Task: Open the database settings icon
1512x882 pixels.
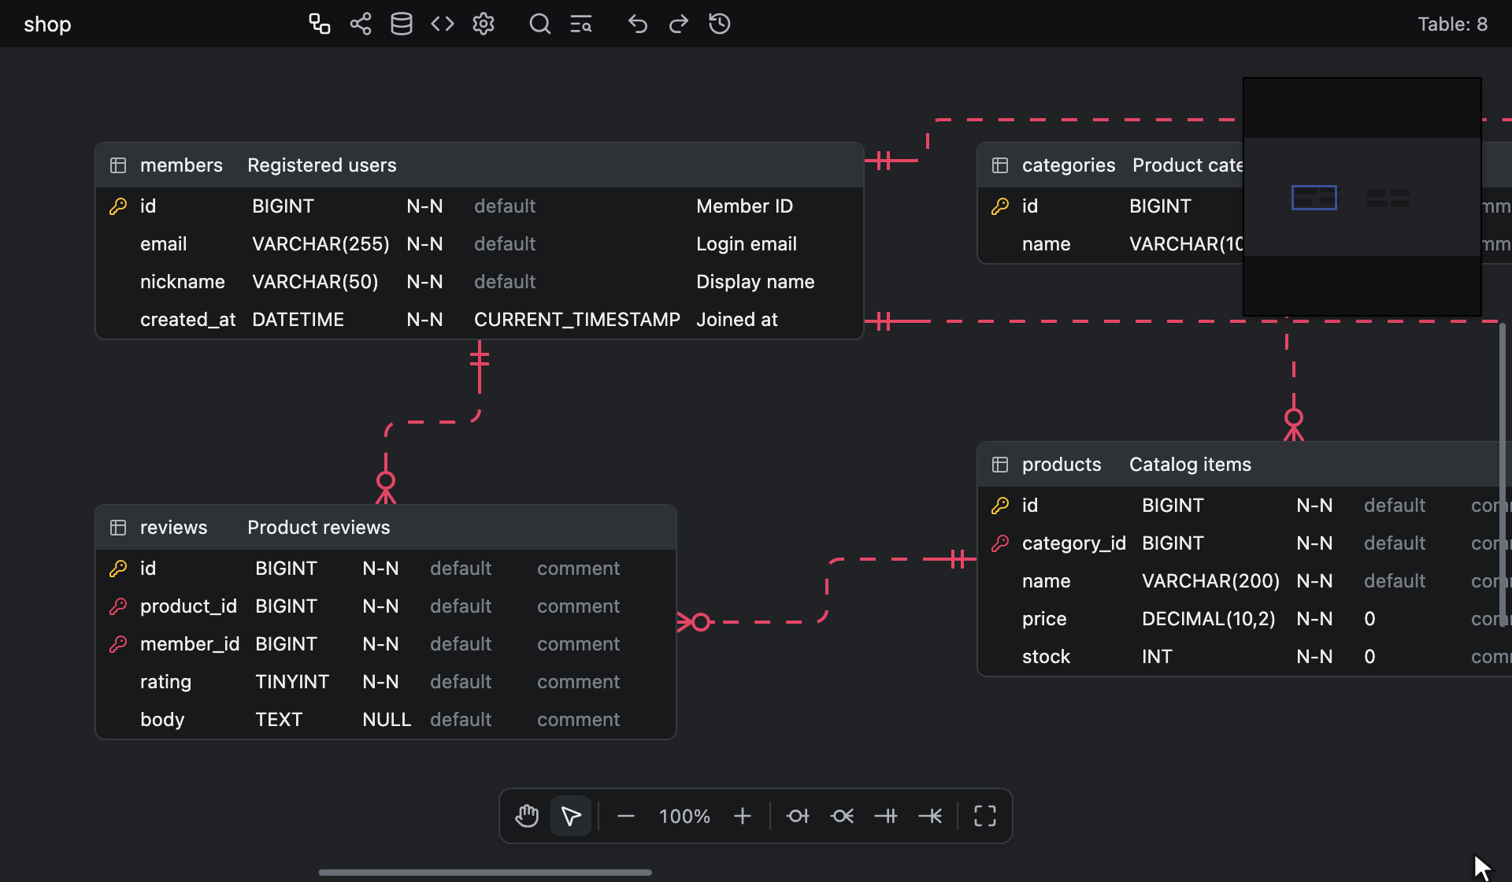Action: click(402, 24)
